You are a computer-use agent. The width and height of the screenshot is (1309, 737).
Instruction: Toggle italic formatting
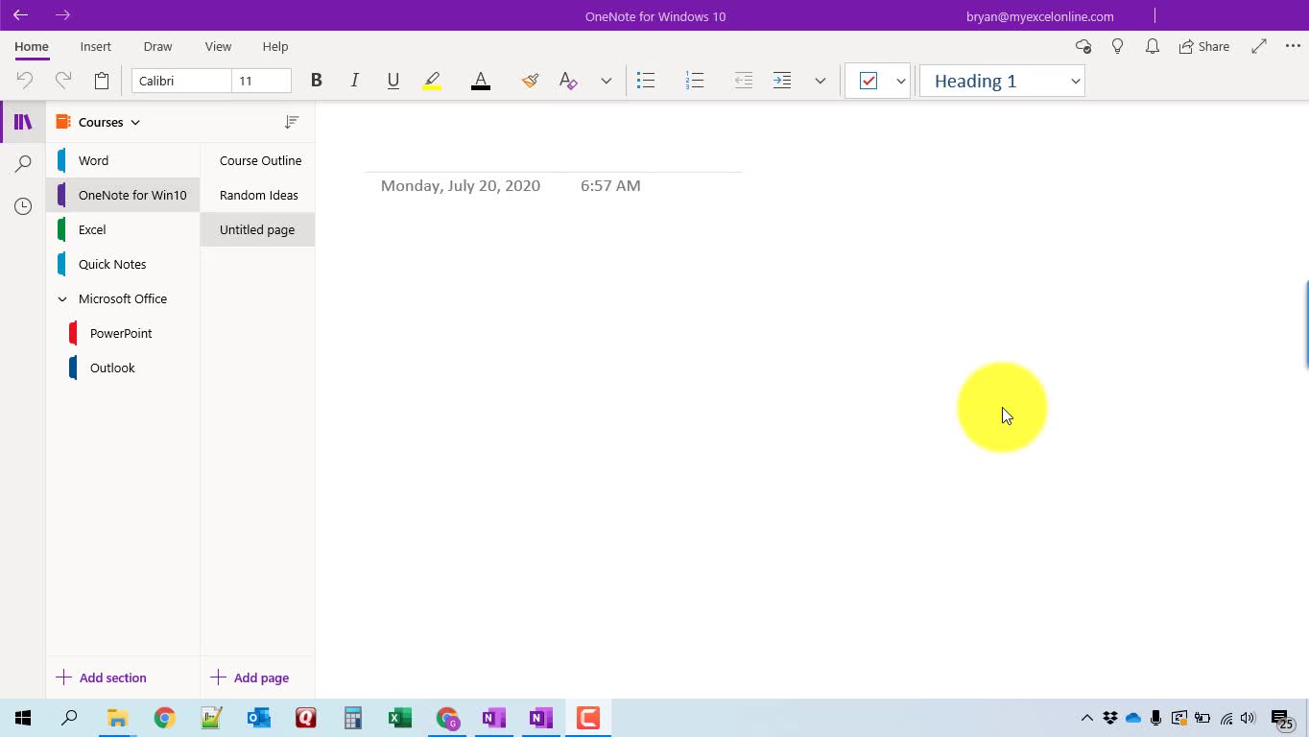[x=354, y=81]
